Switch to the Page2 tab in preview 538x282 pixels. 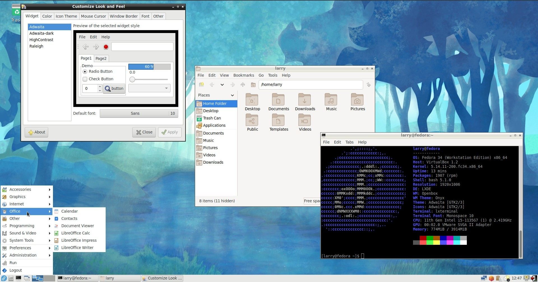pyautogui.click(x=101, y=58)
